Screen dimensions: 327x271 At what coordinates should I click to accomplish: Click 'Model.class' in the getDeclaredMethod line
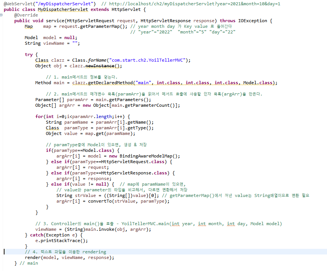257,83
